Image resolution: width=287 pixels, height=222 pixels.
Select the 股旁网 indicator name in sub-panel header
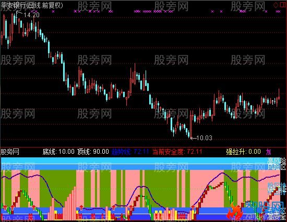[10, 152]
